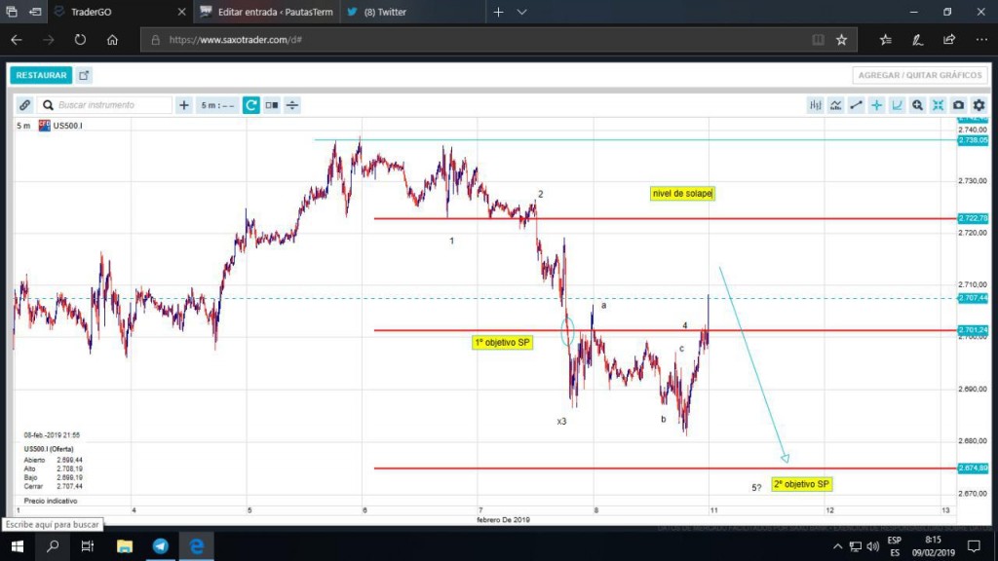
Task: Select the 'nivel de solape' chart annotation
Action: tap(682, 194)
